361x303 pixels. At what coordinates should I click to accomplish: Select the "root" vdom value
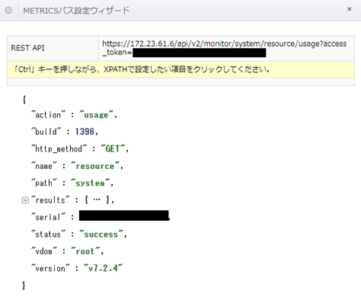[x=86, y=251]
